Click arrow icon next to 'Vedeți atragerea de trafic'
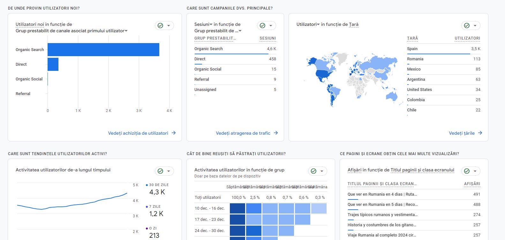 click(x=276, y=133)
